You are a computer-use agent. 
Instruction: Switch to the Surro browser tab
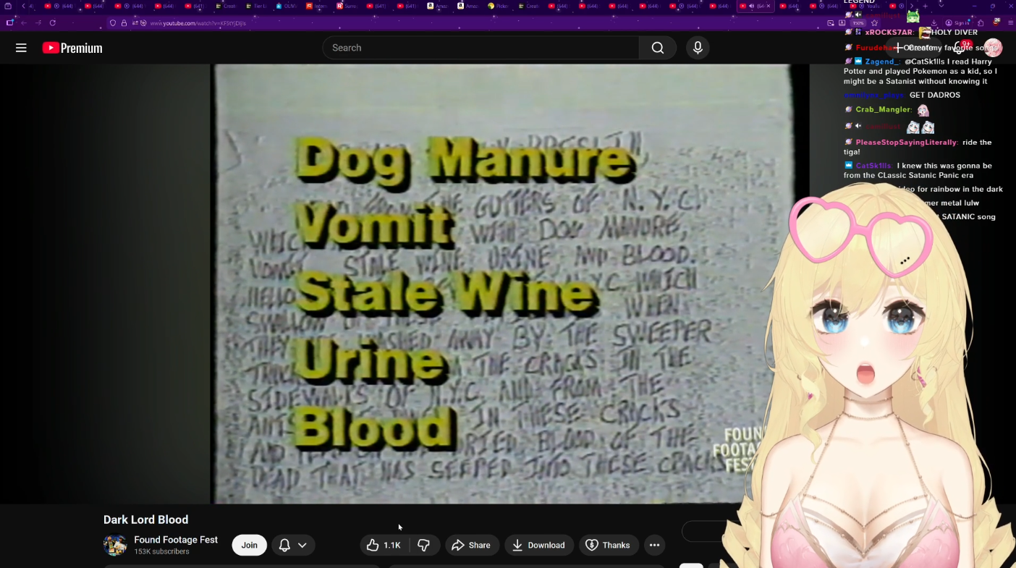347,6
